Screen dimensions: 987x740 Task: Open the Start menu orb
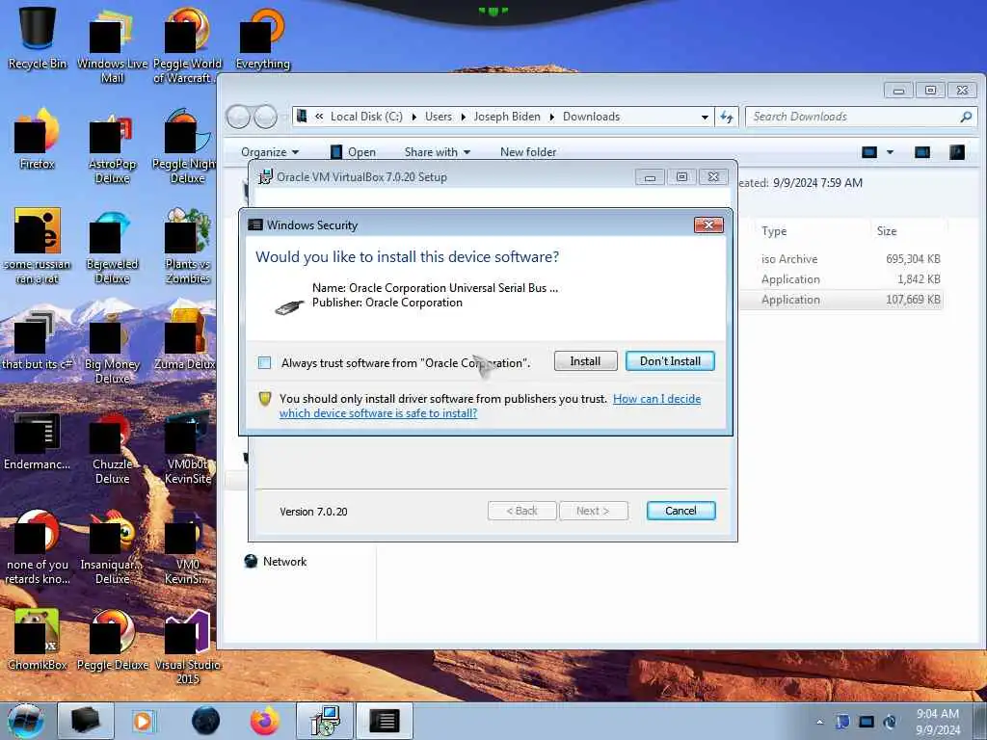tap(26, 721)
